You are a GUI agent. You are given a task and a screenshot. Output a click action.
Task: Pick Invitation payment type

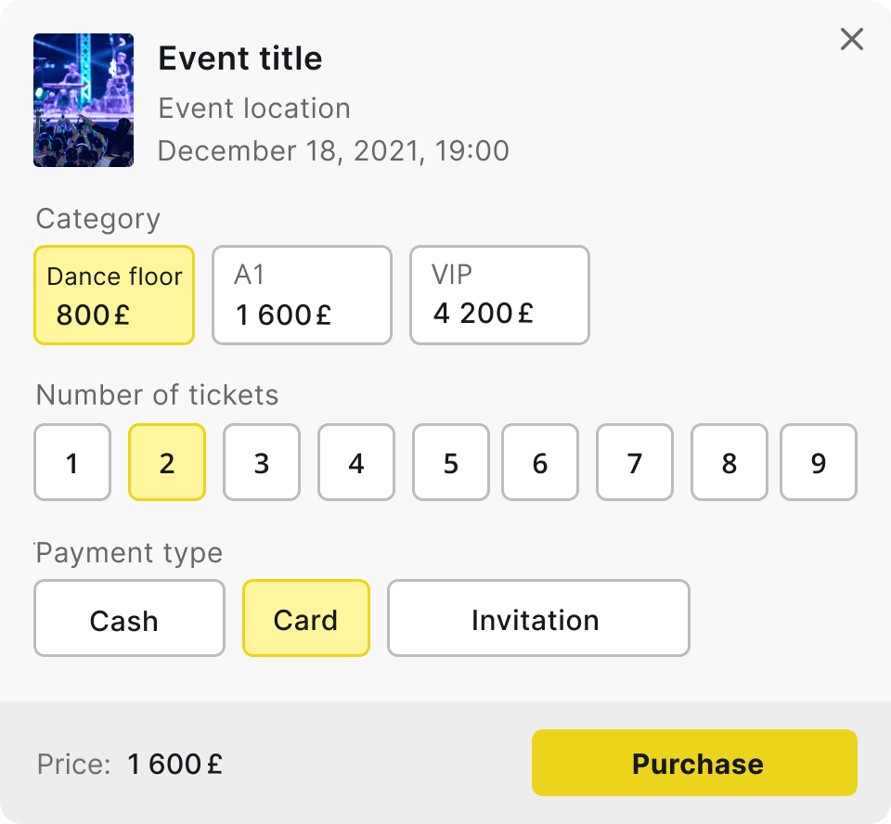[538, 618]
